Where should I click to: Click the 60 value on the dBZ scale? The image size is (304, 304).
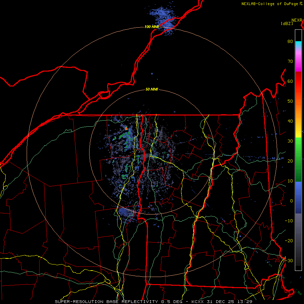click(x=290, y=81)
